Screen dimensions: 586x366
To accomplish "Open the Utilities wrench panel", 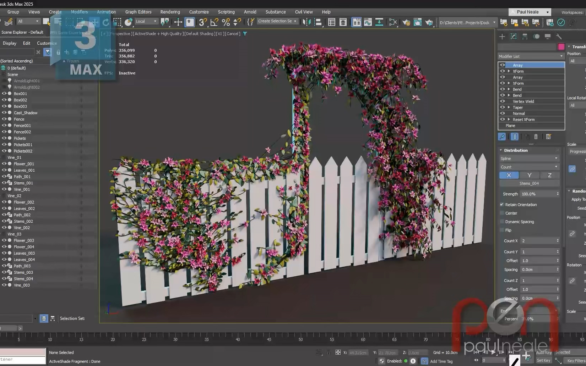I will click(559, 36).
